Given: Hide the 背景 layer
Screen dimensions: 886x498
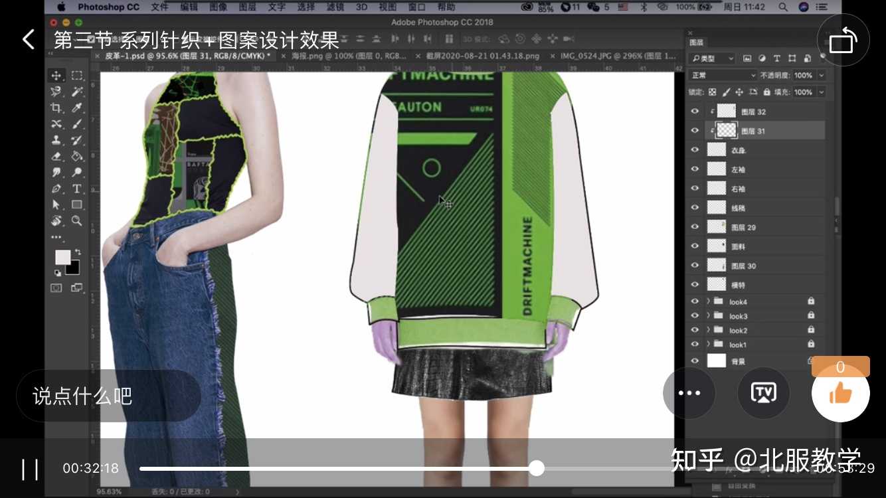Looking at the screenshot, I should [x=695, y=361].
